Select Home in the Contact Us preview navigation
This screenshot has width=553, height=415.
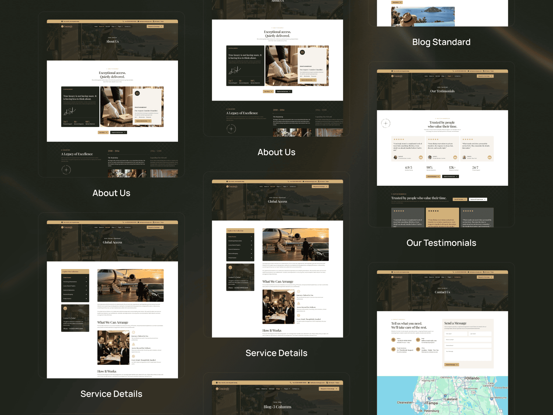coord(426,277)
